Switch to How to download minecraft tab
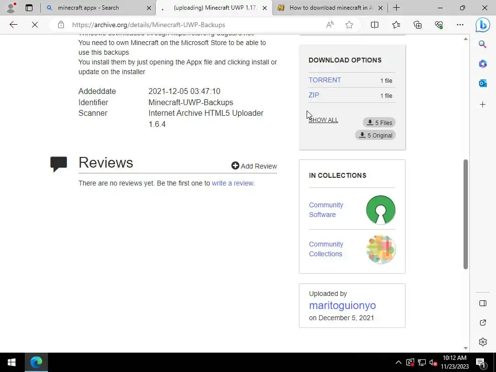496x372 pixels. [x=330, y=8]
